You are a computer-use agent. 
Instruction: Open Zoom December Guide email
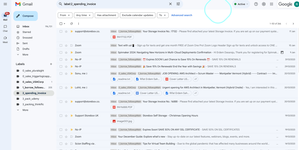[178, 137]
